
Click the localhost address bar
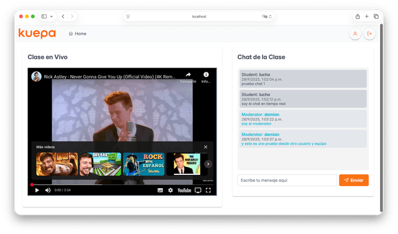199,17
